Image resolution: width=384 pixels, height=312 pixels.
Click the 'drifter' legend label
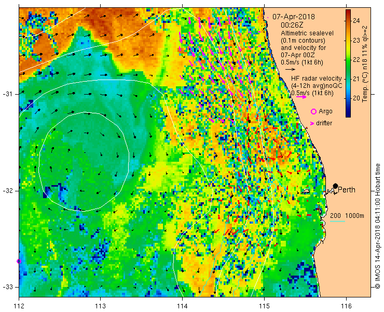point(324,123)
